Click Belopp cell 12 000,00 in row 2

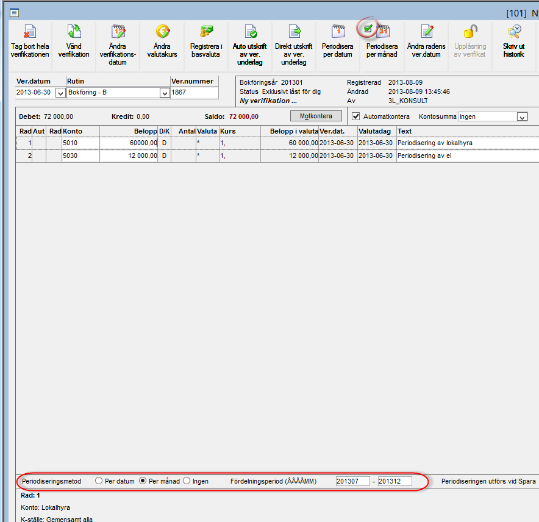(129, 156)
